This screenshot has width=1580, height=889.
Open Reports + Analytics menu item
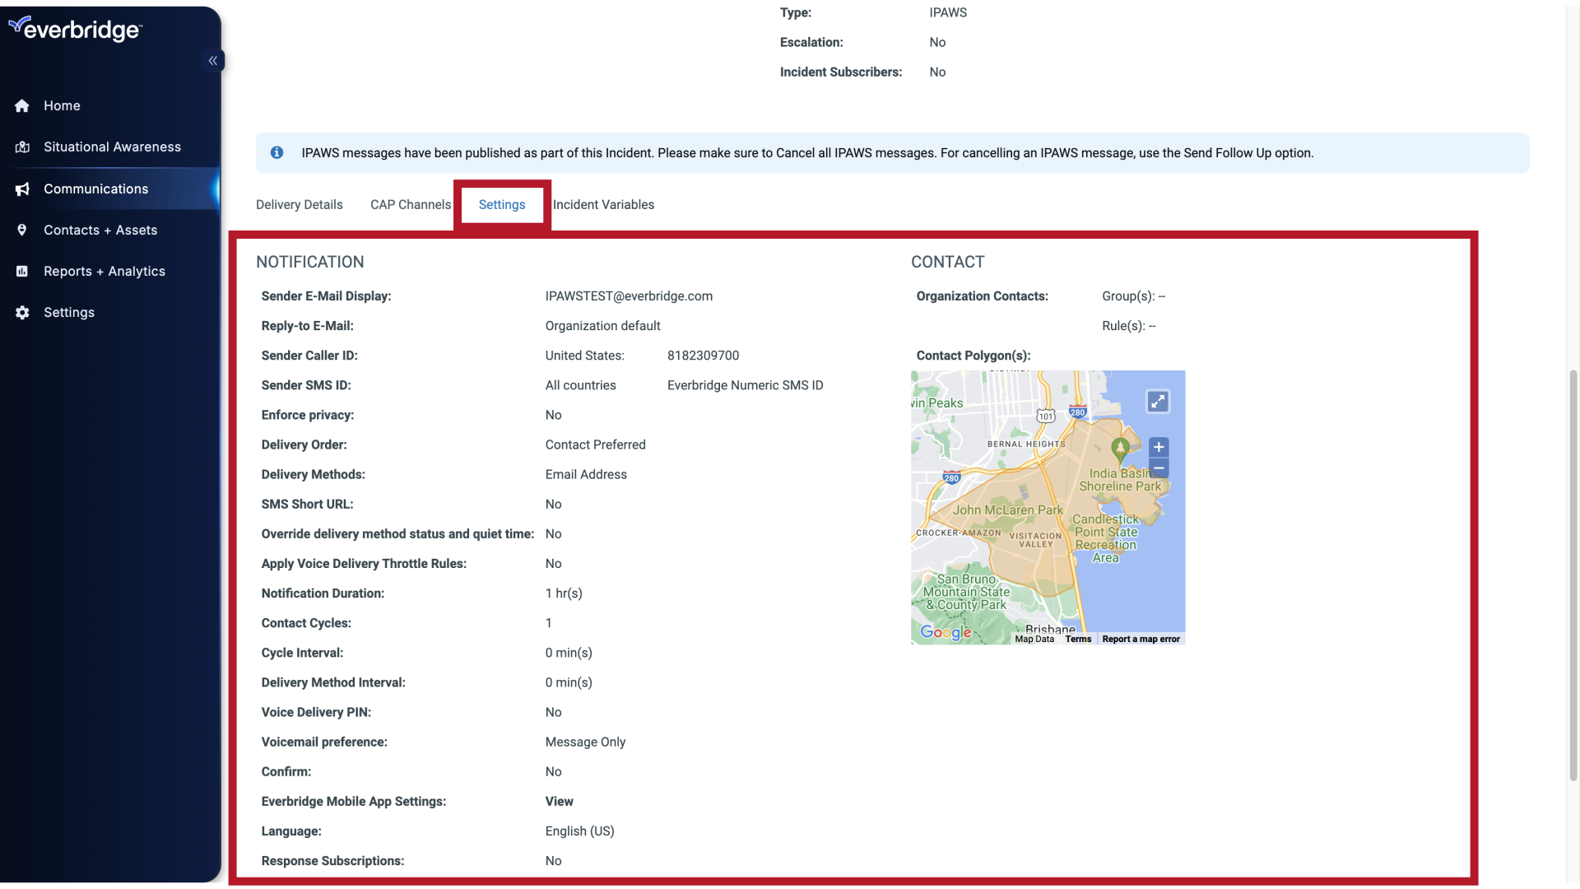tap(105, 272)
